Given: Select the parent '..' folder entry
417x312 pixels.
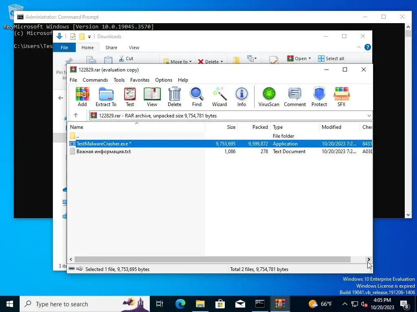Looking at the screenshot, I should (x=75, y=136).
